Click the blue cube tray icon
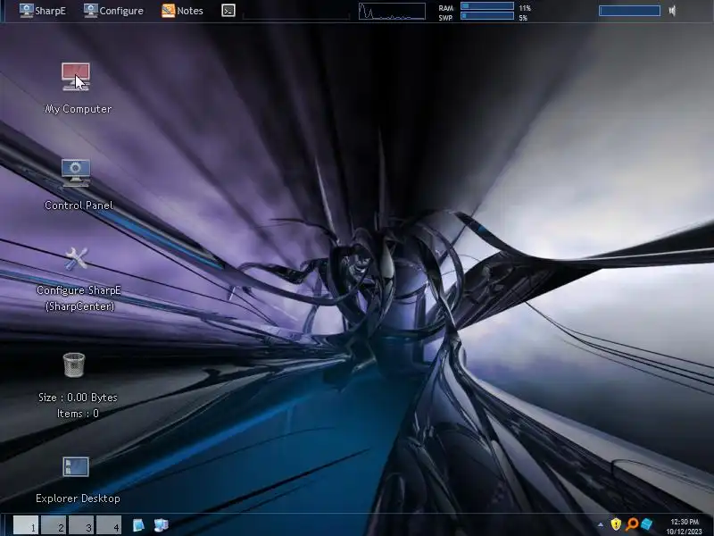This screenshot has height=536, width=714. tap(646, 524)
